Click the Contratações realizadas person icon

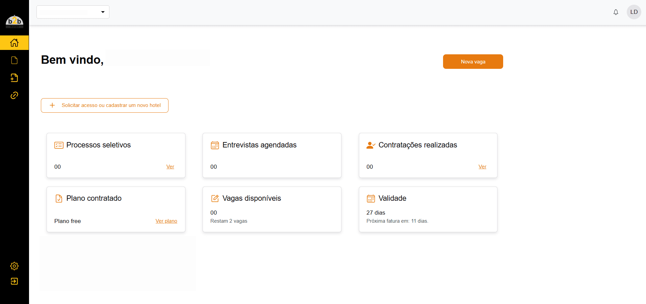pyautogui.click(x=371, y=145)
